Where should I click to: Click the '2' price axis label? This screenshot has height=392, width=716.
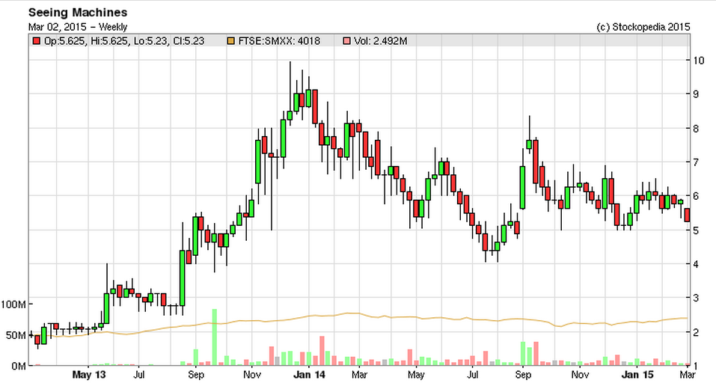tap(696, 332)
